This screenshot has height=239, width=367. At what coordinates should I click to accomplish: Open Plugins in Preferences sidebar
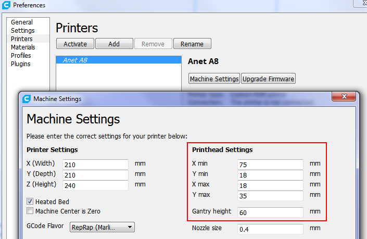click(x=21, y=64)
